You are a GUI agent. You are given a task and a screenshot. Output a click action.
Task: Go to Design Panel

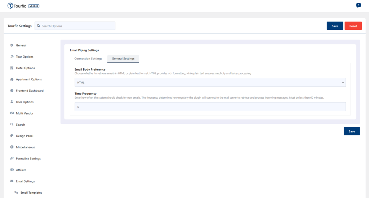pyautogui.click(x=25, y=136)
